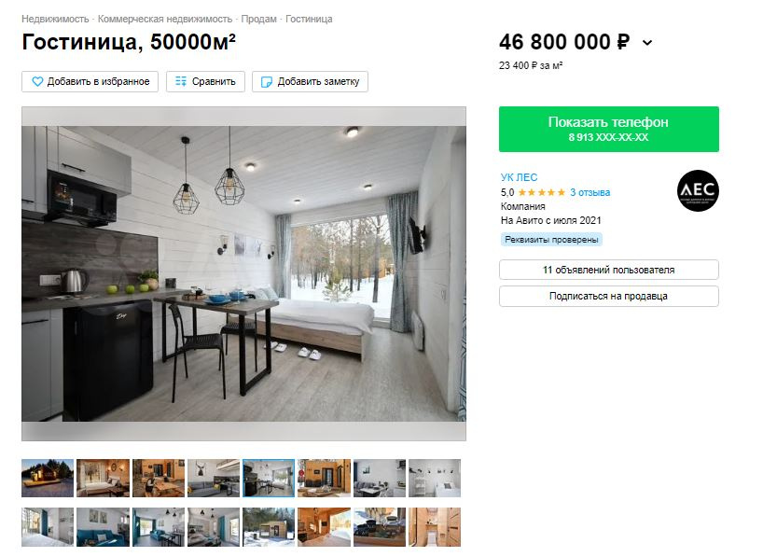Viewport: 763px width, 557px height.
Task: Go to Коммерческая недвижимость breadcrumb
Action: coord(165,19)
